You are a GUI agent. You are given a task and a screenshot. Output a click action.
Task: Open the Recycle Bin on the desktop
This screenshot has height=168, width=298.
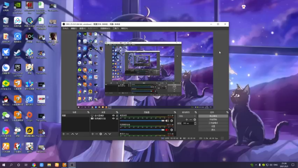point(6,22)
